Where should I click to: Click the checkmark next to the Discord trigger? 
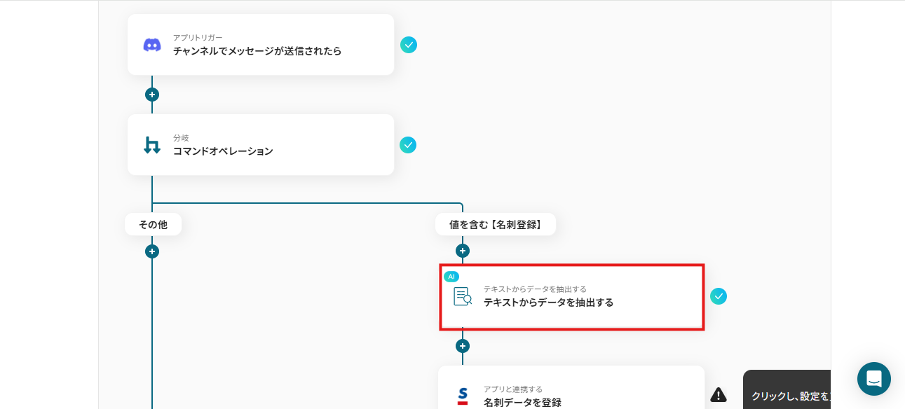(409, 45)
